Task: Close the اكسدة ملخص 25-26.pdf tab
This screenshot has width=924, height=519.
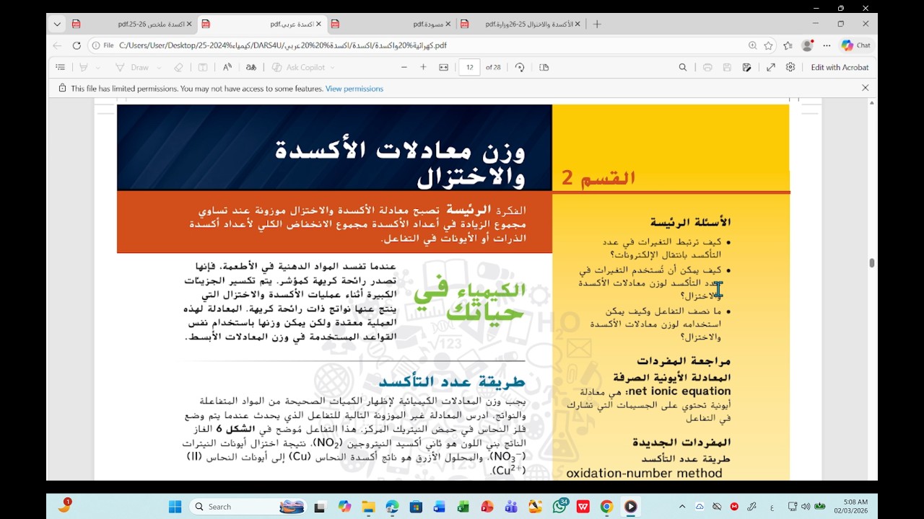Action: (x=189, y=24)
